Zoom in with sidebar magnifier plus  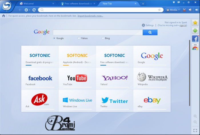click(x=195, y=116)
